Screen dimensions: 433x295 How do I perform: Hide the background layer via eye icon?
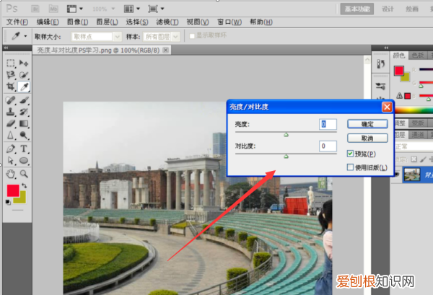pyautogui.click(x=396, y=175)
